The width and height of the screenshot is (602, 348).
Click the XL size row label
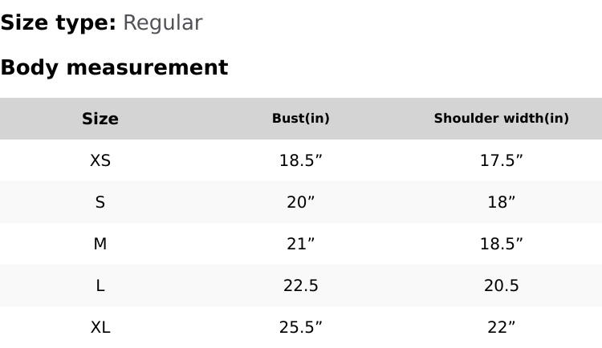click(x=100, y=327)
